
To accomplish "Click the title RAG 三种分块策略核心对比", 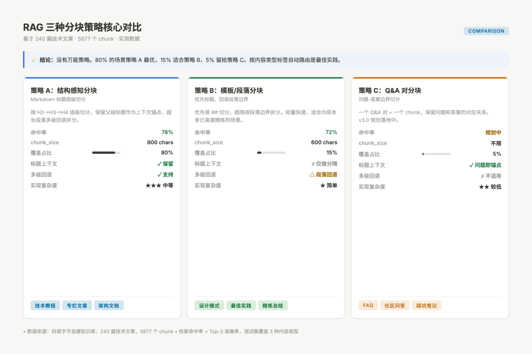I will (82, 27).
